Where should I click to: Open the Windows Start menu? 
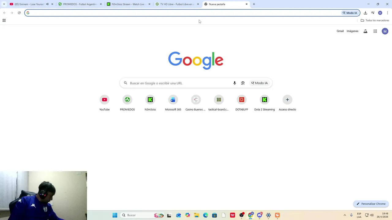(115, 215)
